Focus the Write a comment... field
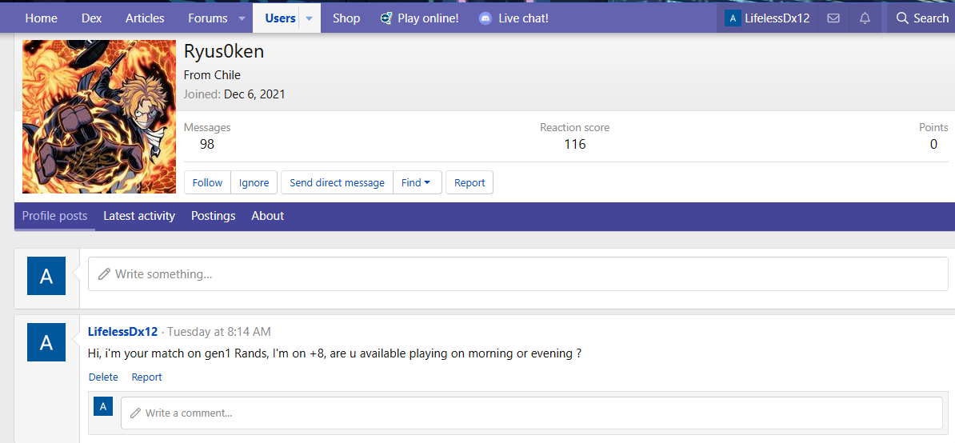 click(531, 413)
